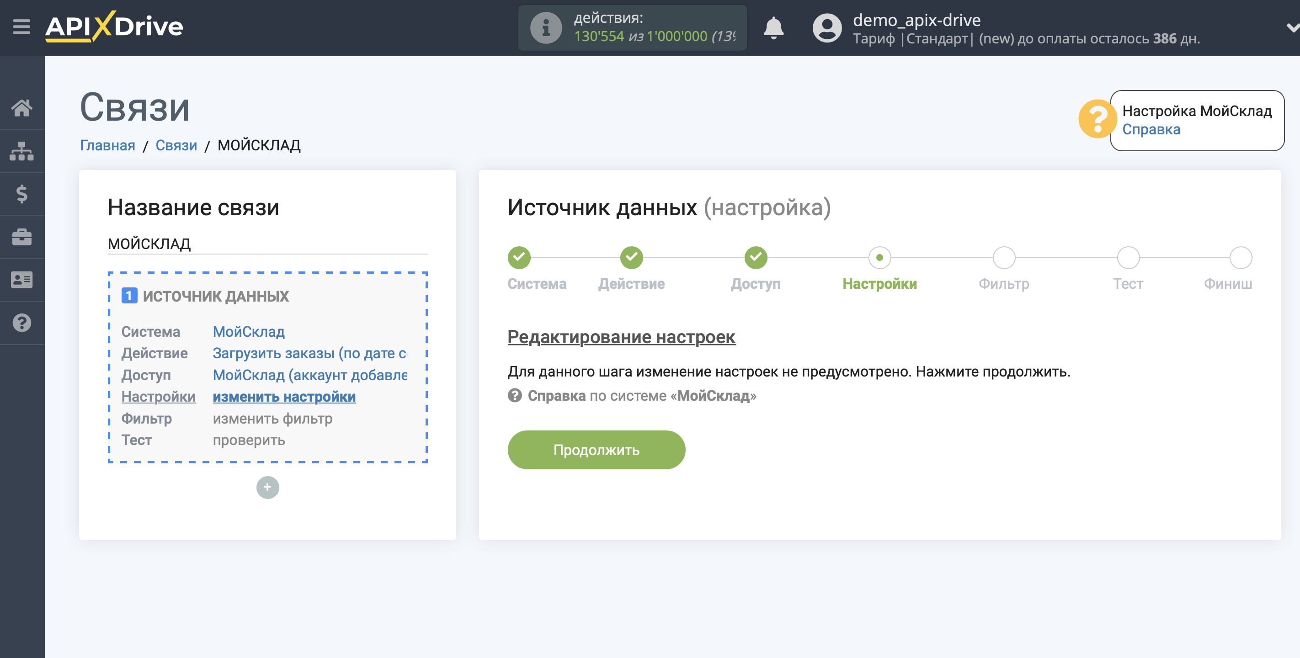Select the Финиш step circle
1300x658 pixels.
(1241, 258)
